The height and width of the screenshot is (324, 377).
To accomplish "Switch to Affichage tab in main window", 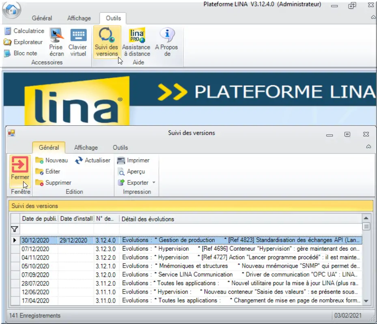I will click(79, 18).
